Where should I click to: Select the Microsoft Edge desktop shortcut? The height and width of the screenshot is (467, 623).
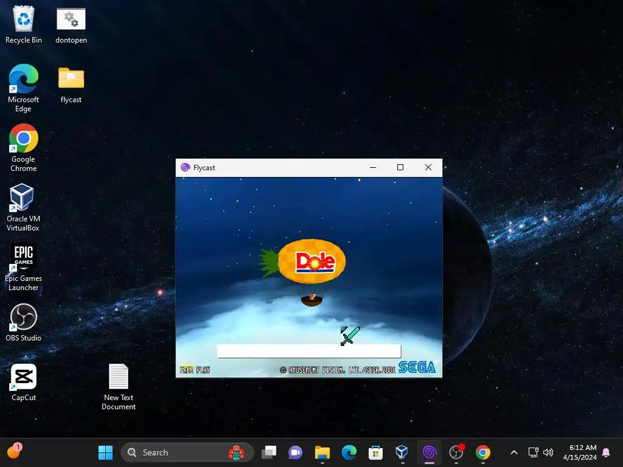[24, 88]
